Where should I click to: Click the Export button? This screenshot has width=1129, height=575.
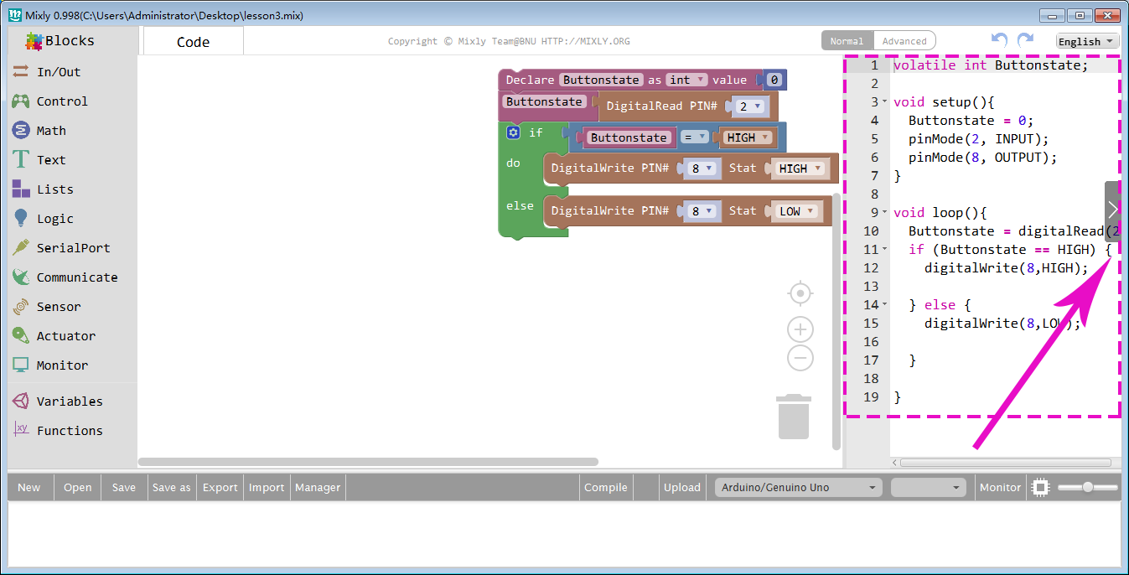(x=220, y=487)
